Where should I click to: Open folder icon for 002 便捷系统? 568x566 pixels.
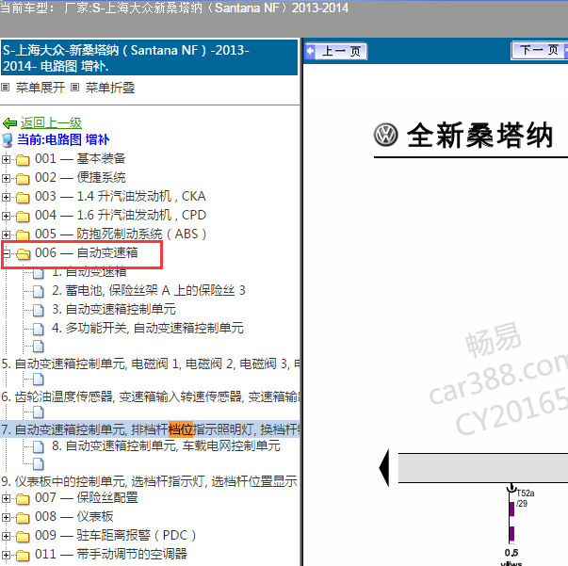(x=23, y=178)
